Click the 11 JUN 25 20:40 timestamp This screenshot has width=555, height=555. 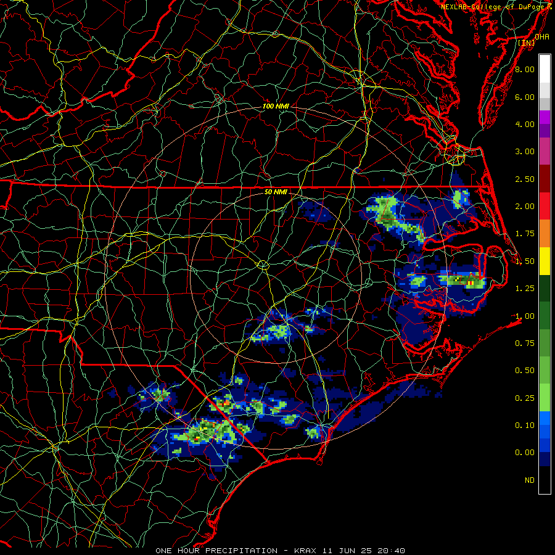[x=363, y=551]
